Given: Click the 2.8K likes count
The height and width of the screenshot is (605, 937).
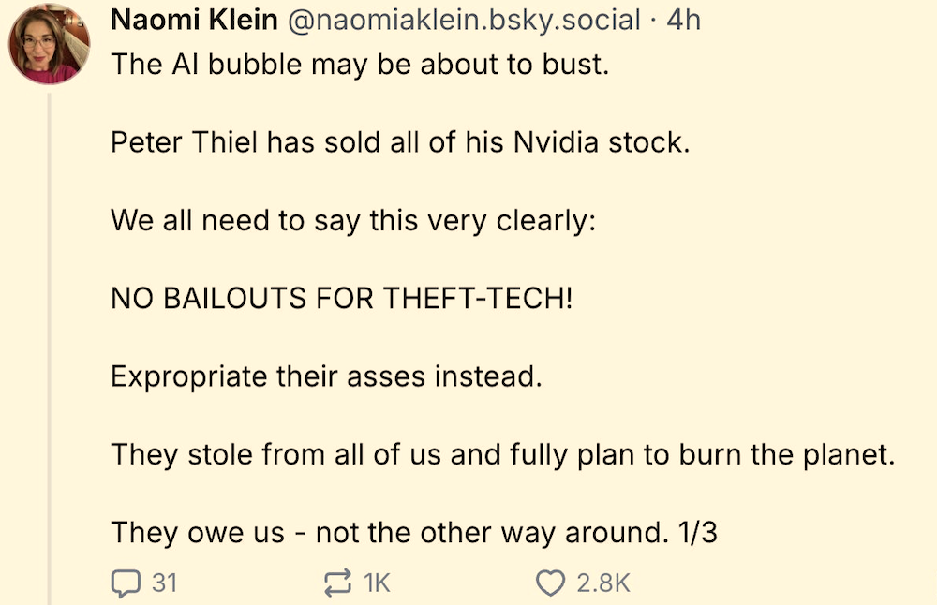Looking at the screenshot, I should tap(603, 583).
